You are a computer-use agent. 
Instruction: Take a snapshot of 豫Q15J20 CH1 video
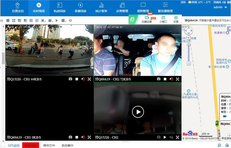point(70,79)
